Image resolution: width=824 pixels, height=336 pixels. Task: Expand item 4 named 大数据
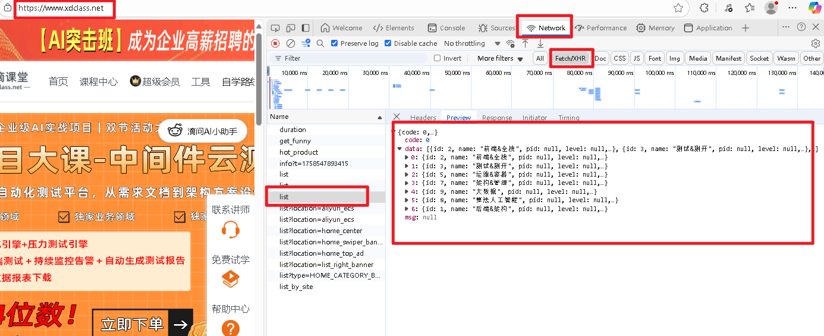pos(407,191)
